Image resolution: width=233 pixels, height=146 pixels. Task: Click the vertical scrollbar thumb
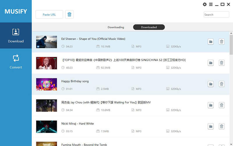pyautogui.click(x=231, y=45)
